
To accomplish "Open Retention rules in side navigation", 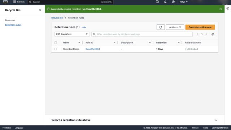I will 13,25.
